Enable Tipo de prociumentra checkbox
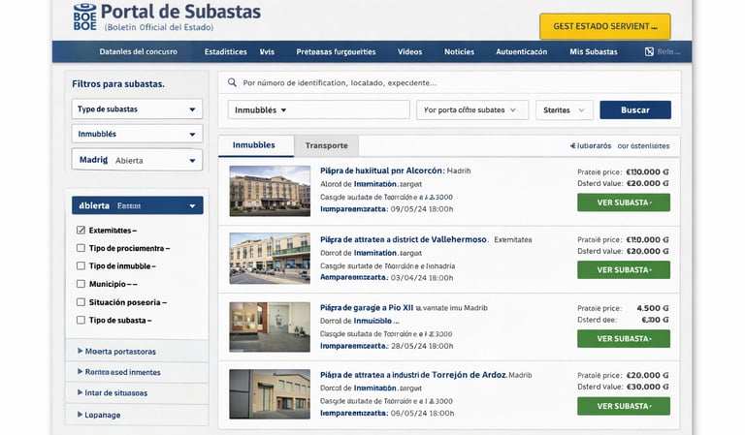 81,248
